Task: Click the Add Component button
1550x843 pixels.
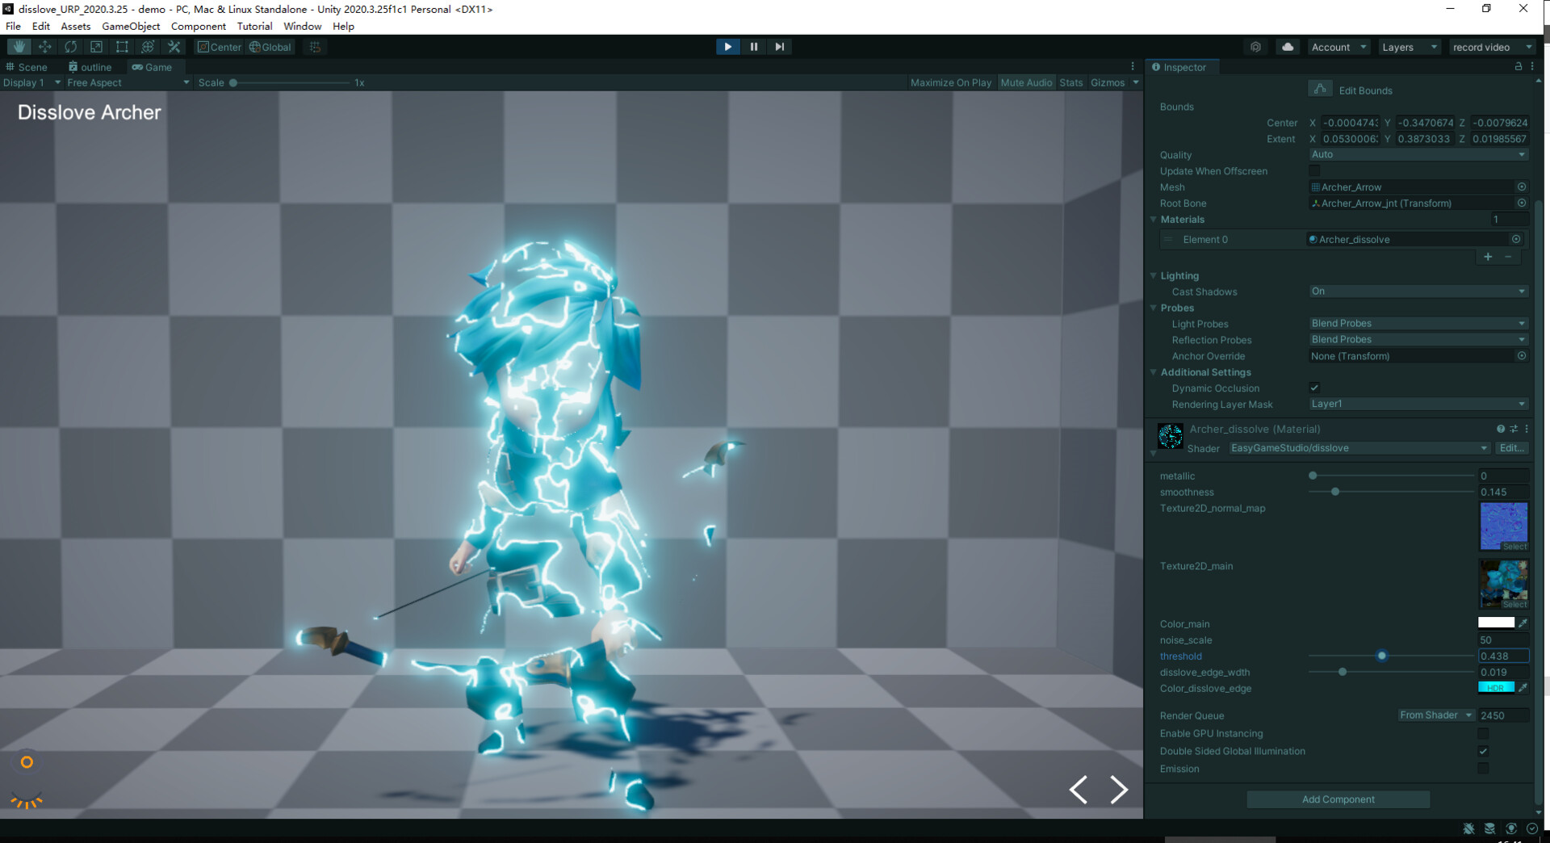Action: 1338,799
